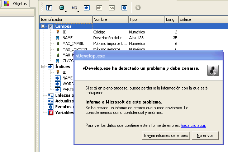Click key icon of ID index

tap(58, 72)
